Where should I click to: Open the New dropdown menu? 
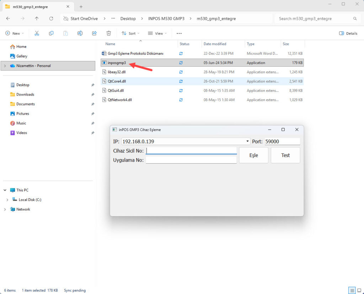click(x=15, y=33)
